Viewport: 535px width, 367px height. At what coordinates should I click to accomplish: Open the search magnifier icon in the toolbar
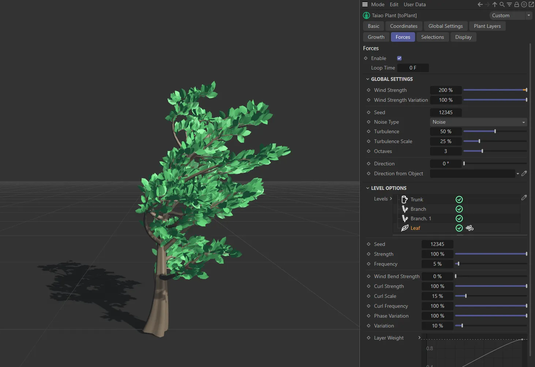[x=502, y=4]
